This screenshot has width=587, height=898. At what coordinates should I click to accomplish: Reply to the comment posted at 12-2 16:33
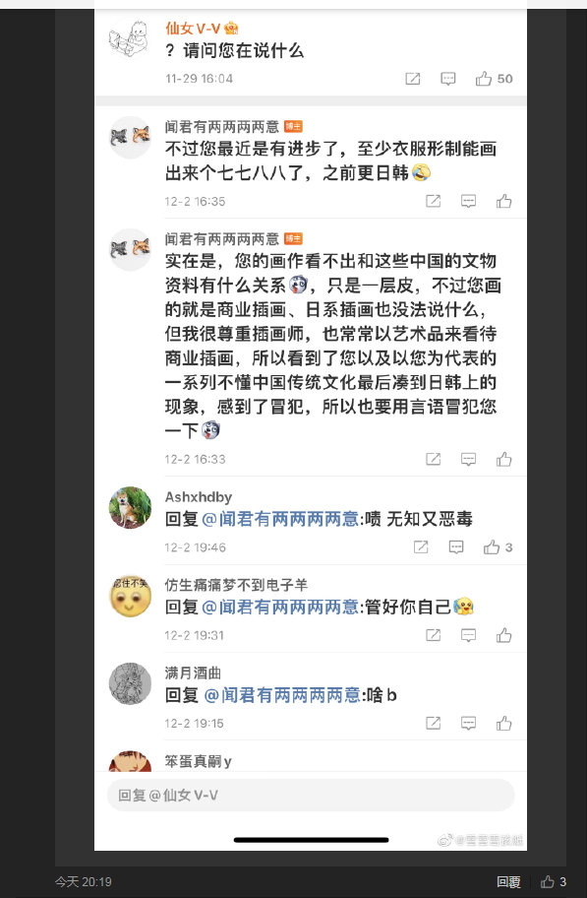pyautogui.click(x=469, y=459)
